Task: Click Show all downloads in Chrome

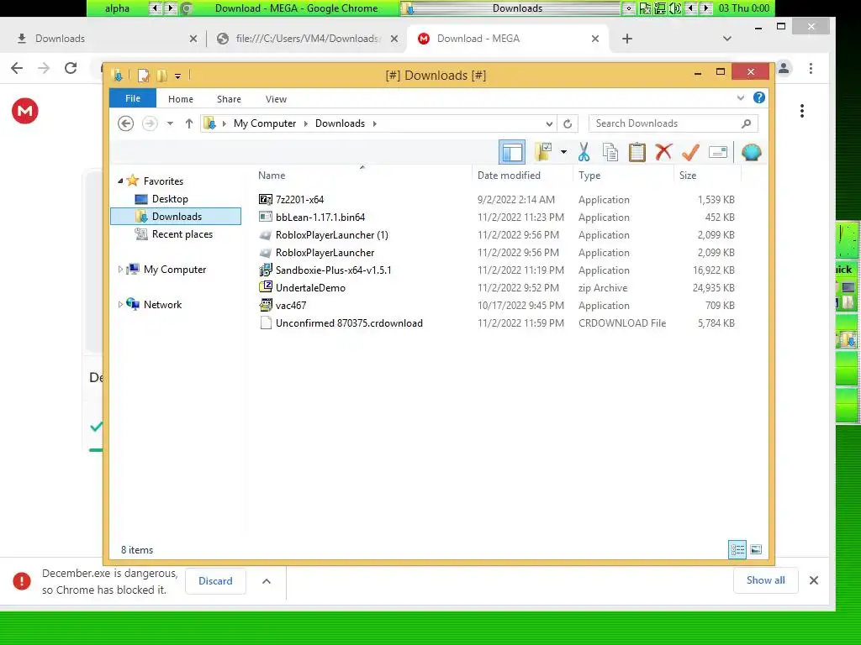Action: tap(765, 579)
